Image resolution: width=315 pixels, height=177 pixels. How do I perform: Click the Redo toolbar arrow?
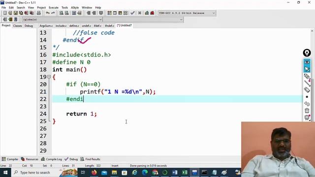(x=53, y=13)
